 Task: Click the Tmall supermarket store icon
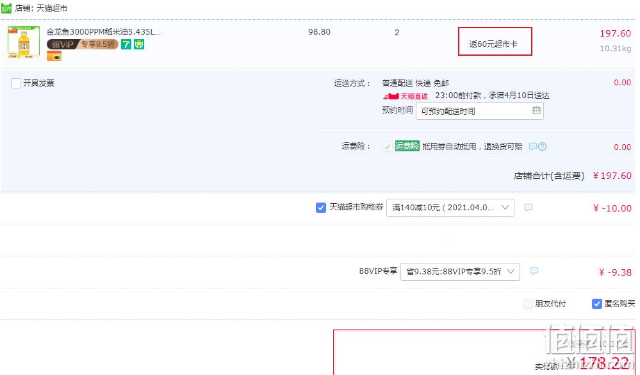pyautogui.click(x=6, y=8)
